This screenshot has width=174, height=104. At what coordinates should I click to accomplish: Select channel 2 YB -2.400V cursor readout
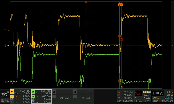tap(43, 99)
